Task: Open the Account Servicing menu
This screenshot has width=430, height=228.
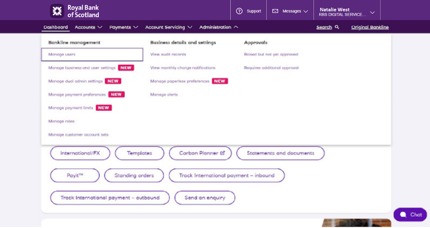Action: pyautogui.click(x=168, y=27)
